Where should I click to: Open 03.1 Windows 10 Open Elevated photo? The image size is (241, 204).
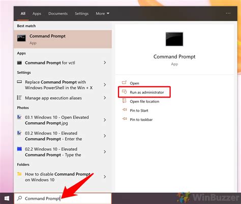[x=63, y=120]
